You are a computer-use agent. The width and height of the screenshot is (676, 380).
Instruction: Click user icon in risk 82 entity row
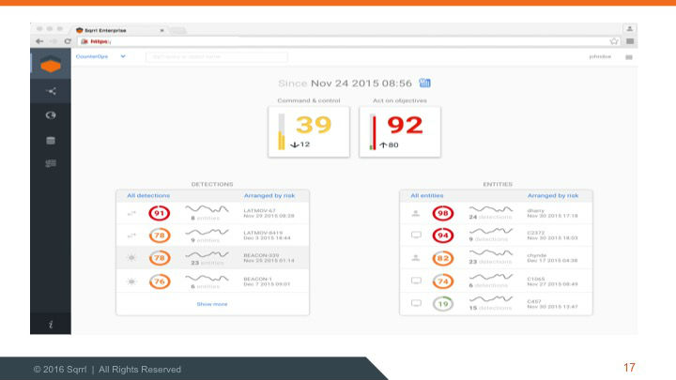pyautogui.click(x=416, y=258)
